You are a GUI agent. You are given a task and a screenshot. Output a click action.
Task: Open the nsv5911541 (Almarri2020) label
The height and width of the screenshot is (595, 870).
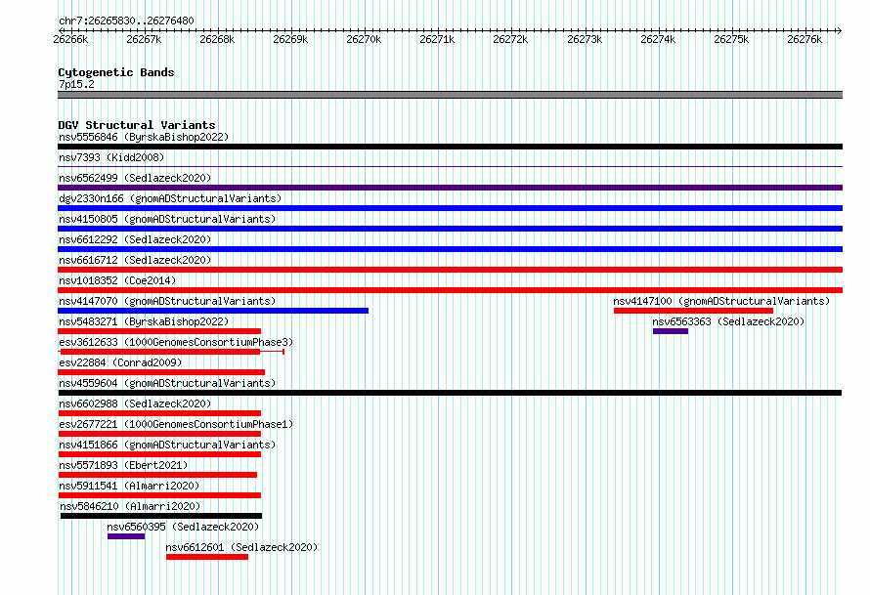(x=129, y=486)
